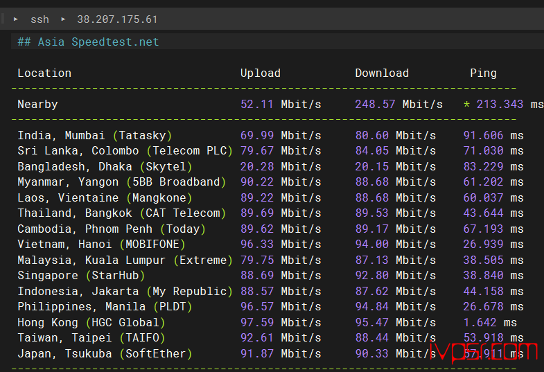The image size is (544, 372).
Task: Click Indonesia, Jakarta (My Republic) label
Action: (125, 292)
